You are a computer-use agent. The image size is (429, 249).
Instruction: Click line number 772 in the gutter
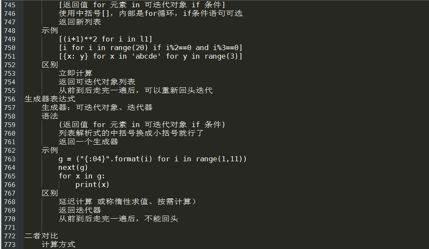point(10,236)
